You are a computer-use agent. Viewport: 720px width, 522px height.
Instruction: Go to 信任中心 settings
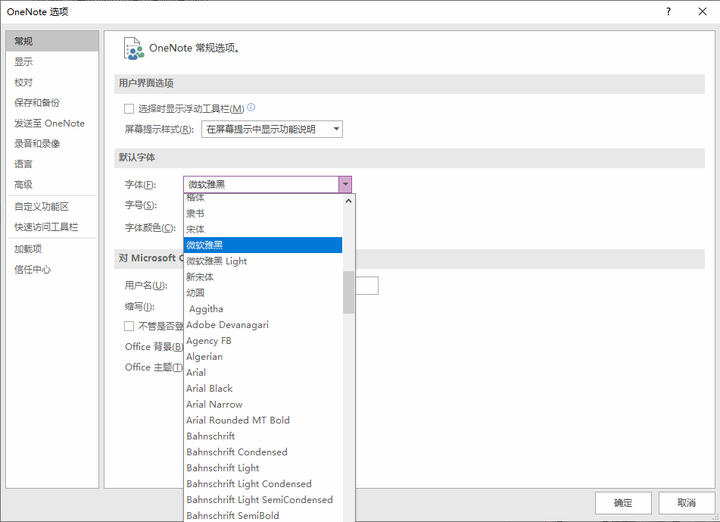point(52,270)
